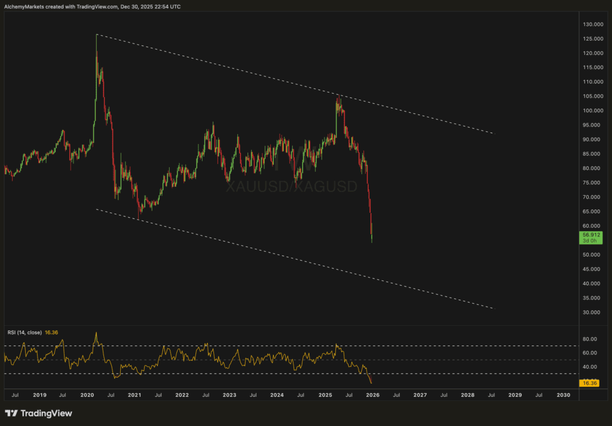This screenshot has height=426, width=612.
Task: Select the upper dashed channel trendline
Action: (295, 84)
